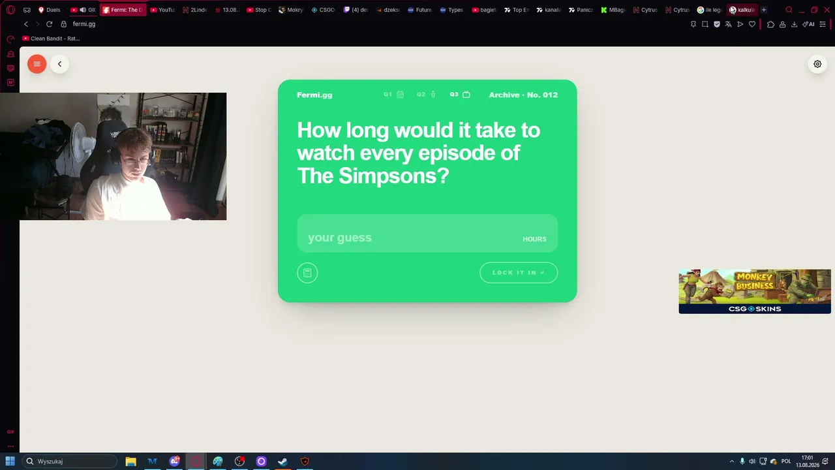Viewport: 835px width, 470px height.
Task: Show browser downloads
Action: point(794,24)
